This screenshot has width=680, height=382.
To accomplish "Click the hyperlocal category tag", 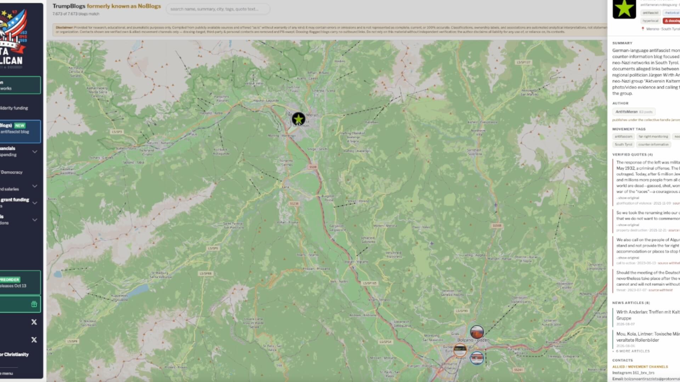I will [651, 21].
